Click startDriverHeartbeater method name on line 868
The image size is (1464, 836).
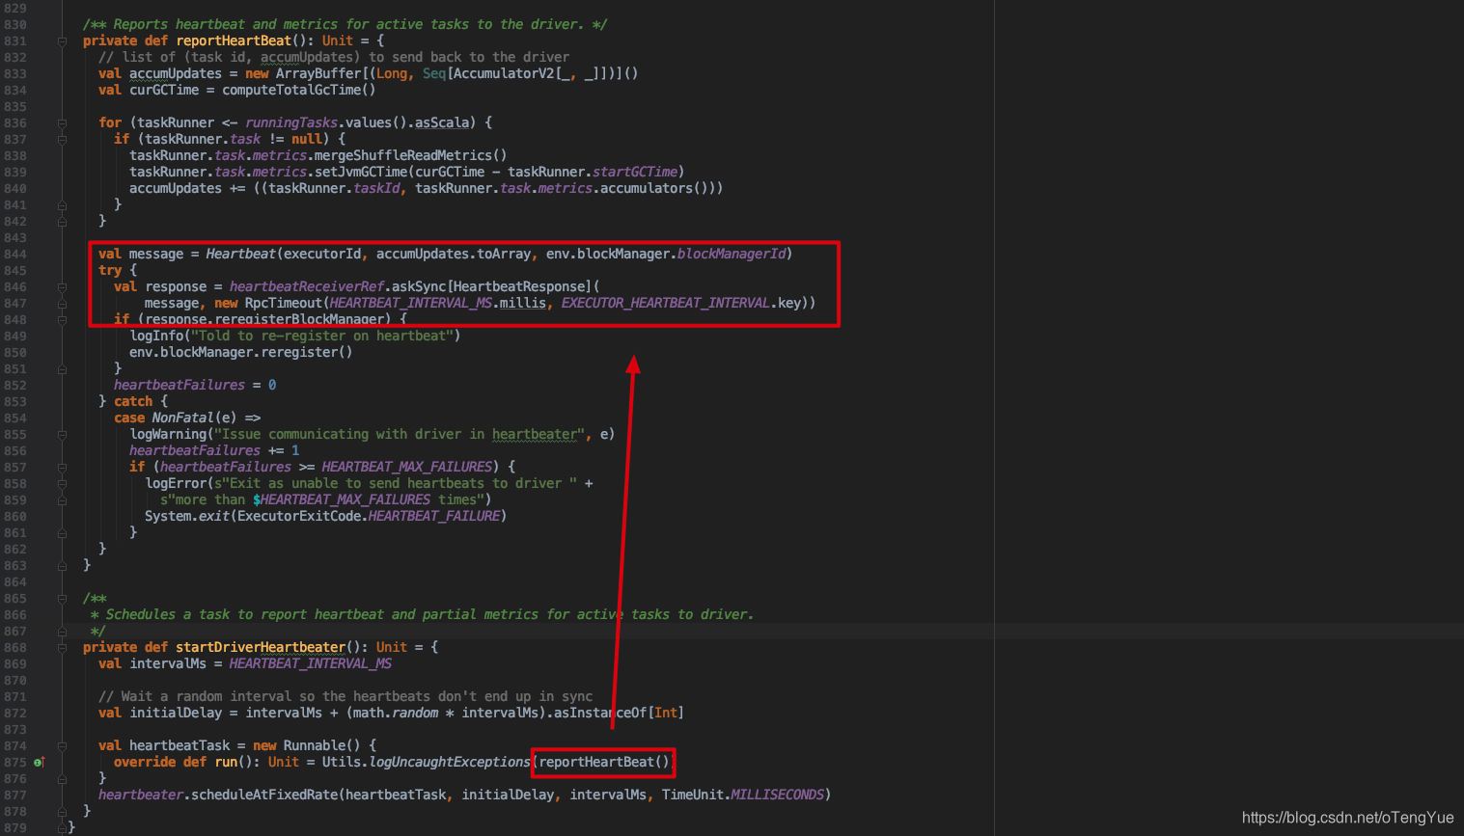[x=261, y=647]
